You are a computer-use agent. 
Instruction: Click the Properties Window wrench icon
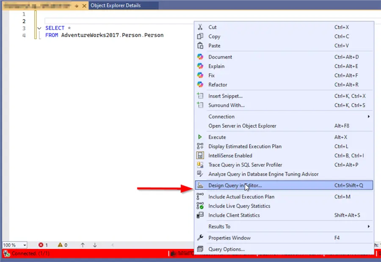coord(200,238)
